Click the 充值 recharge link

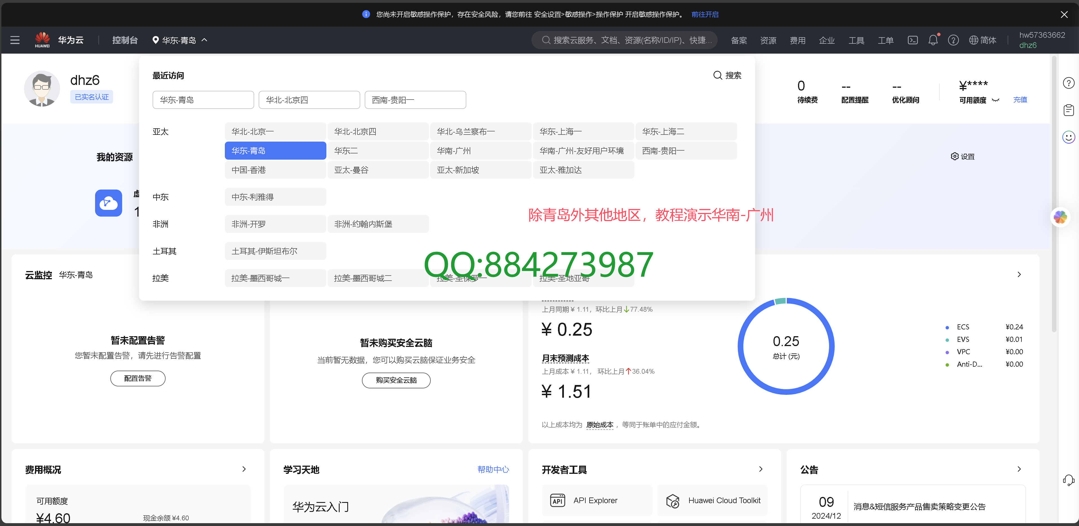click(1020, 100)
